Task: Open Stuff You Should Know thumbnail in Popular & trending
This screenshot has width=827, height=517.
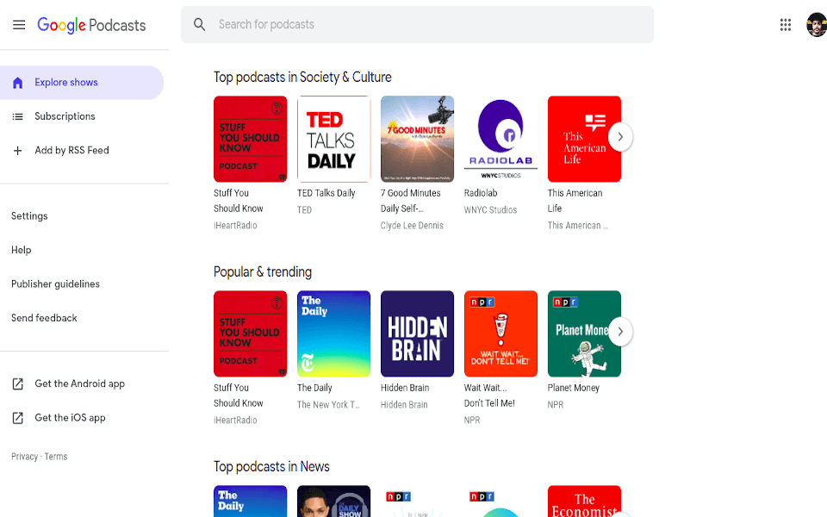Action: [250, 334]
